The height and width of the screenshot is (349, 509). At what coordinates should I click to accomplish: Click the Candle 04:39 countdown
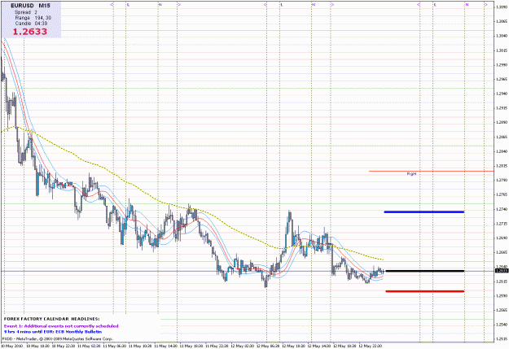click(x=31, y=23)
